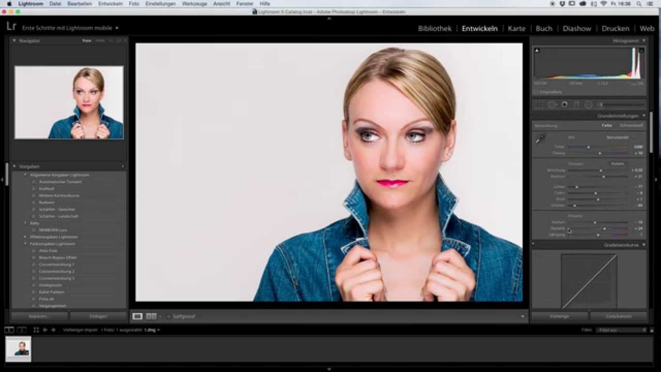Image resolution: width=661 pixels, height=372 pixels.
Task: Hide left panel group arrow
Action: coord(3,180)
